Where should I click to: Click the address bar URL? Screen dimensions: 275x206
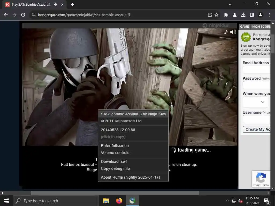coord(84,15)
